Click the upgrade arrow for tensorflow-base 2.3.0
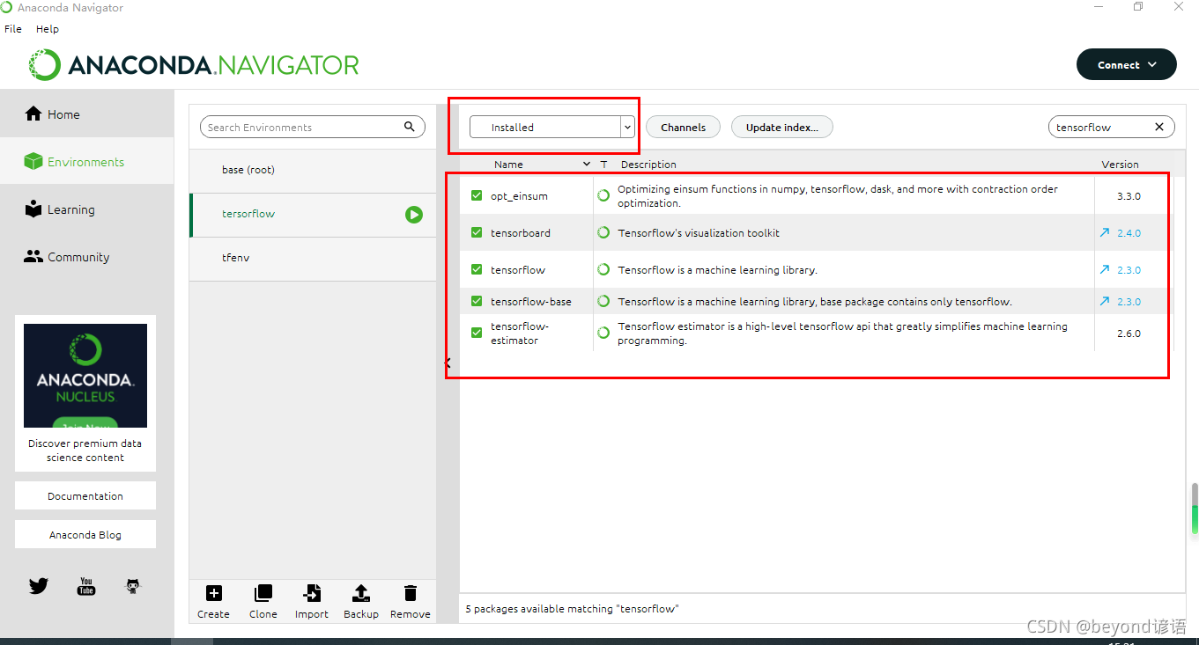 (x=1105, y=302)
